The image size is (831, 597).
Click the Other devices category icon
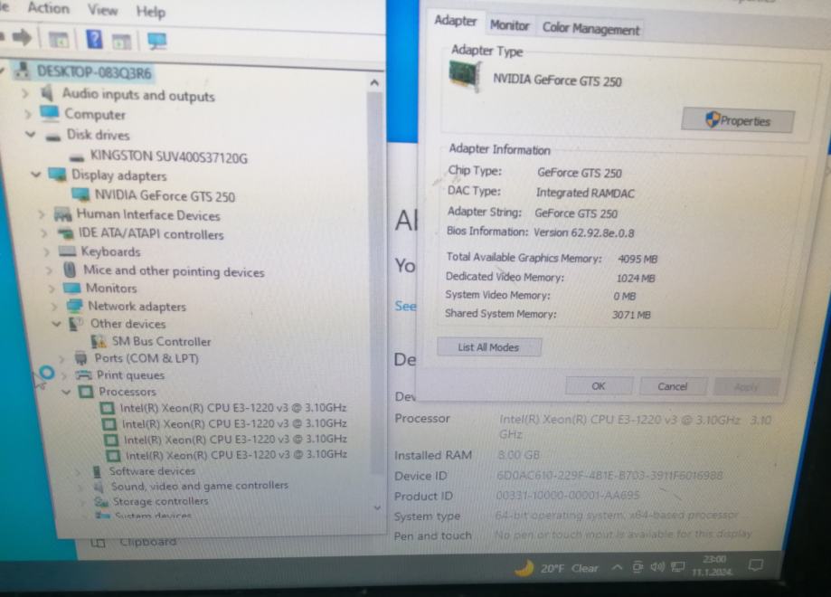click(76, 324)
